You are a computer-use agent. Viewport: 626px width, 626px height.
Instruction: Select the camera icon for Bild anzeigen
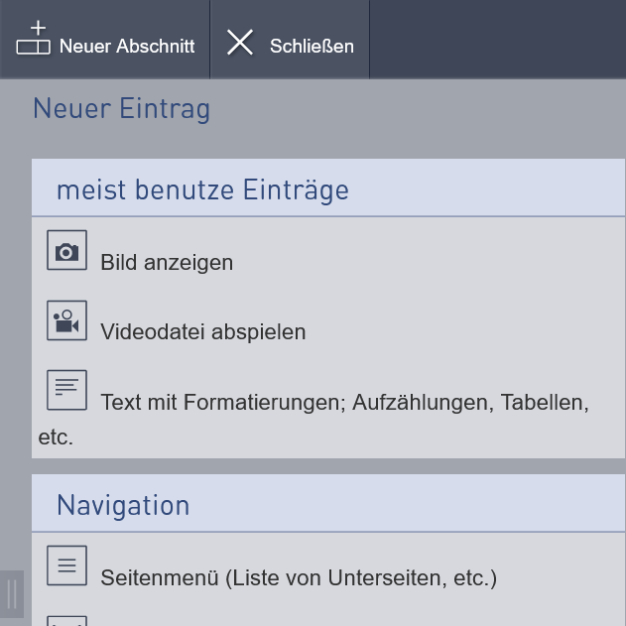[x=66, y=250]
